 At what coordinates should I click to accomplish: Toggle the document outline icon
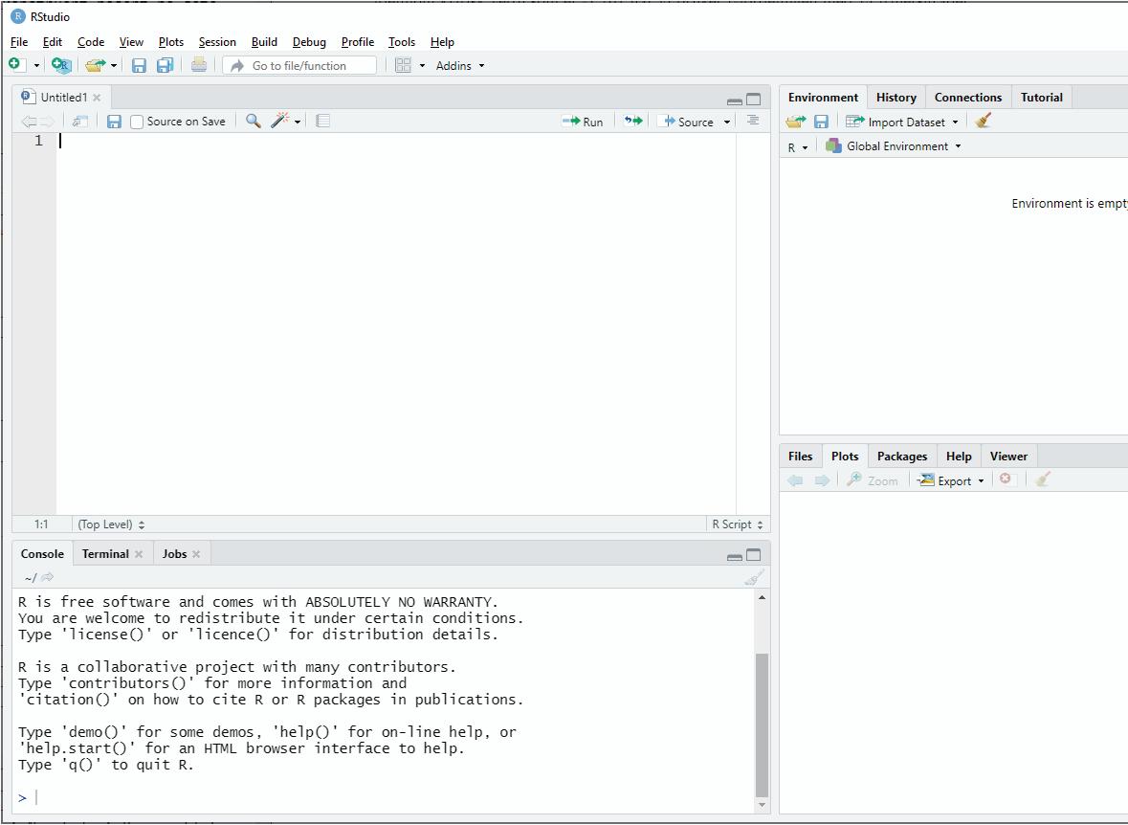[753, 121]
